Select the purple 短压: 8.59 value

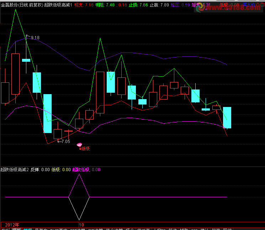point(180,5)
